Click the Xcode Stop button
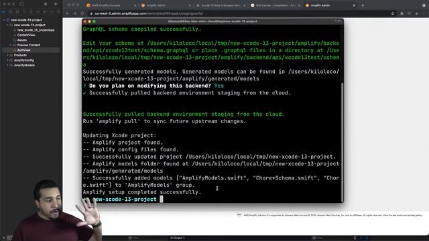Viewport: 429px width, 241px height. [x=46, y=4]
